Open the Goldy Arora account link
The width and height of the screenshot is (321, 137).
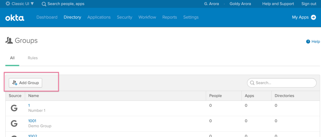(240, 4)
